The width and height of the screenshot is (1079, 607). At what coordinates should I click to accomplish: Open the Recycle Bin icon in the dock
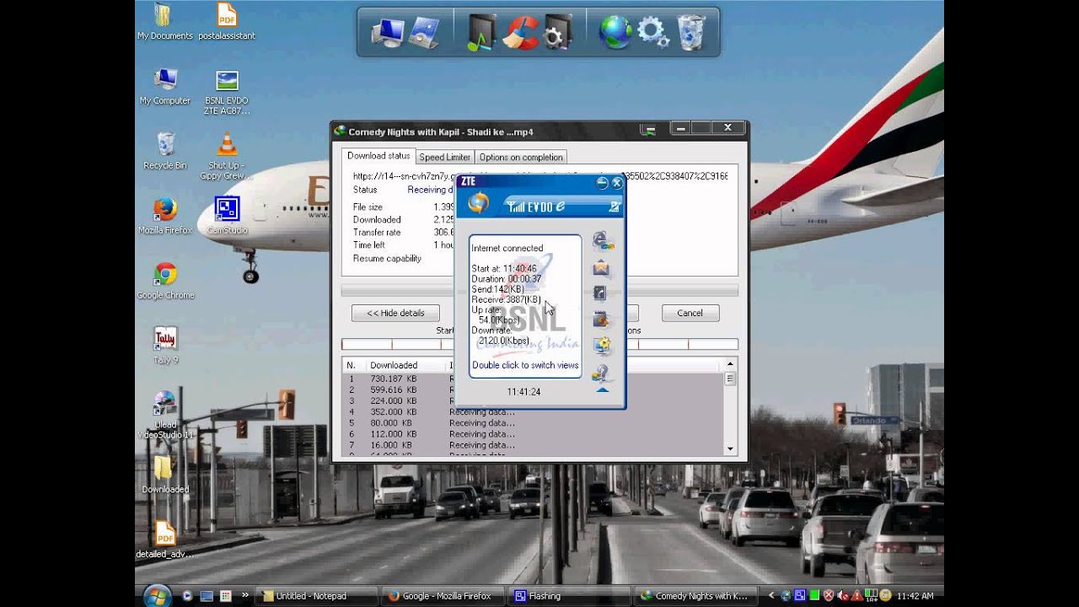tap(690, 32)
